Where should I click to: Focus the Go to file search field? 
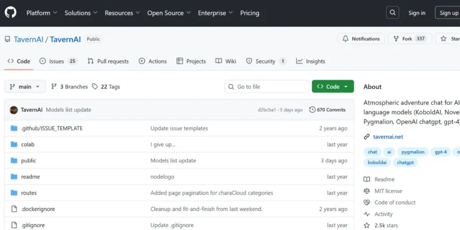267,87
